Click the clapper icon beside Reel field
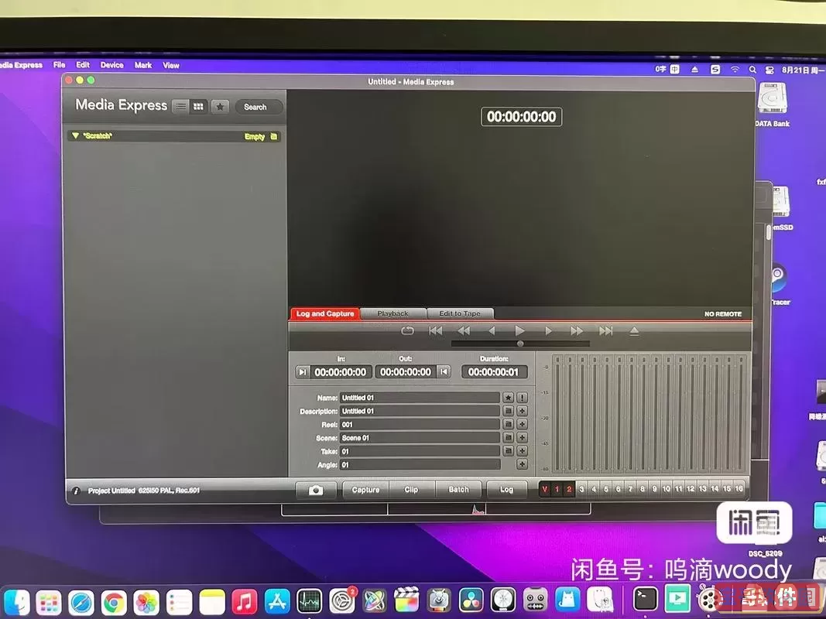The width and height of the screenshot is (826, 619). tap(509, 424)
